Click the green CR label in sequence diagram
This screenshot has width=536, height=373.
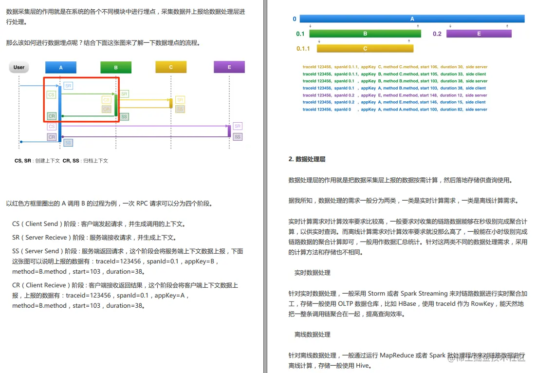tap(52, 116)
